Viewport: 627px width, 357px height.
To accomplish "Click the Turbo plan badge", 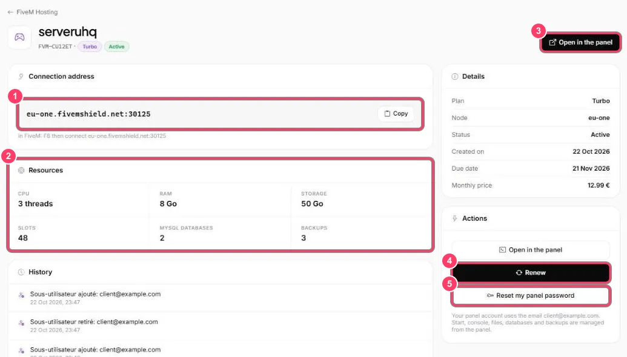I will (x=90, y=47).
